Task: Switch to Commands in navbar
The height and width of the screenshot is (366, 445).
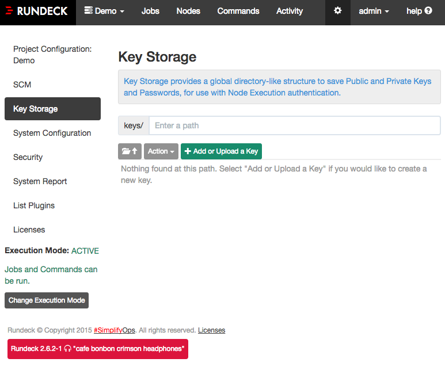Action: coord(238,11)
